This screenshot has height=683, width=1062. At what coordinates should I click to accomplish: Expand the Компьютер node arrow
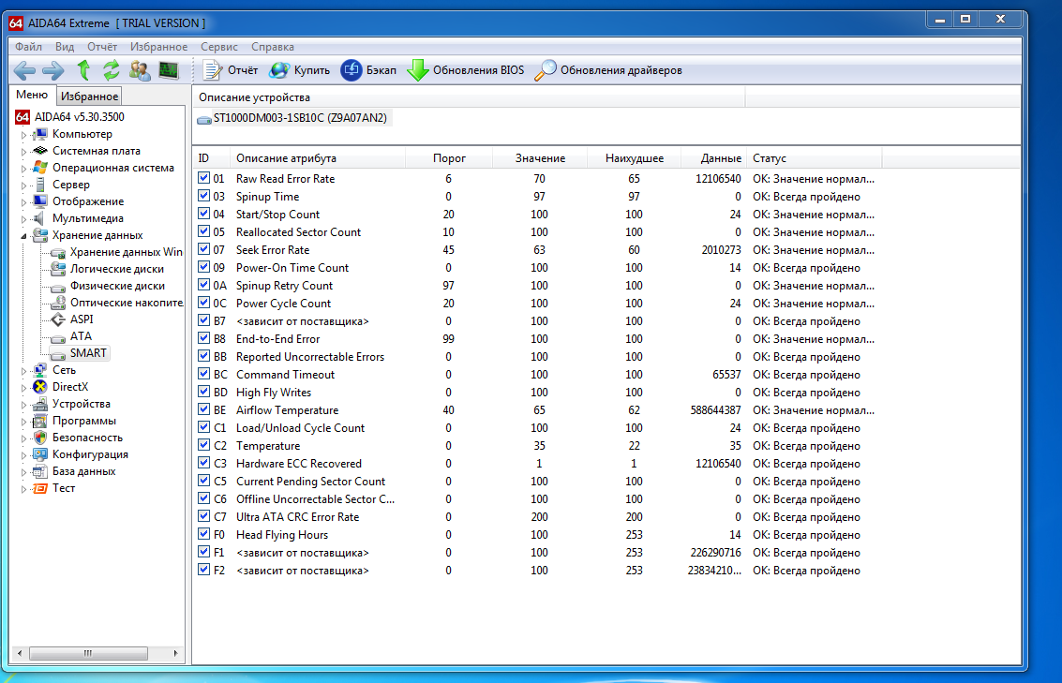pos(23,135)
